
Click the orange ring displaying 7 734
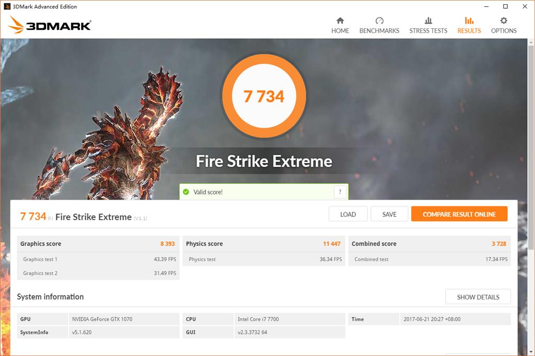pos(264,97)
